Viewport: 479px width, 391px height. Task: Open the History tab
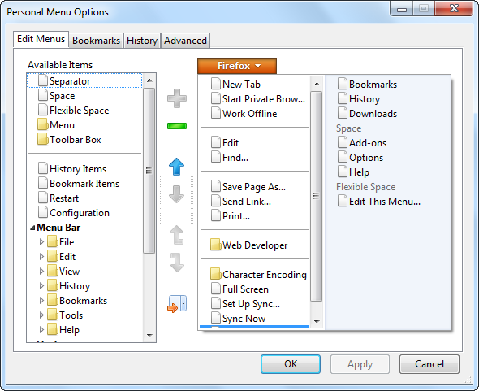coord(142,41)
